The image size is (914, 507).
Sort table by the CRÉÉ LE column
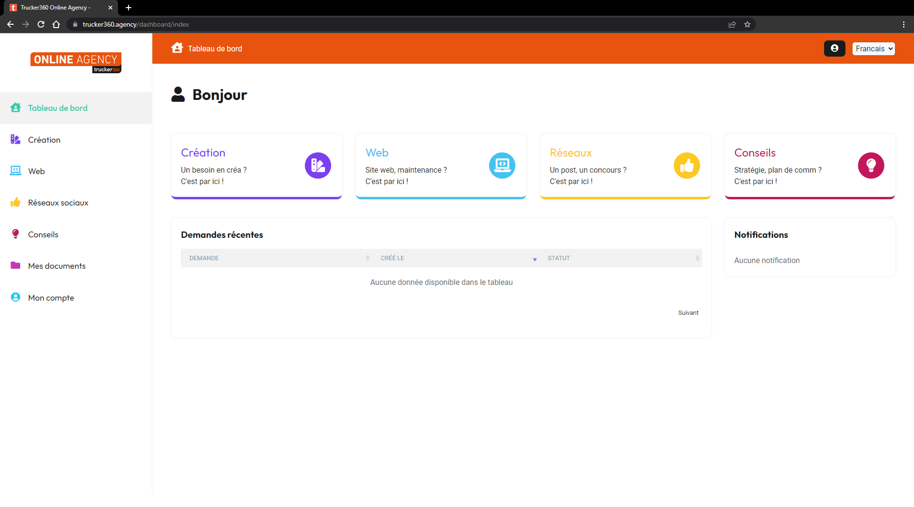(x=456, y=258)
